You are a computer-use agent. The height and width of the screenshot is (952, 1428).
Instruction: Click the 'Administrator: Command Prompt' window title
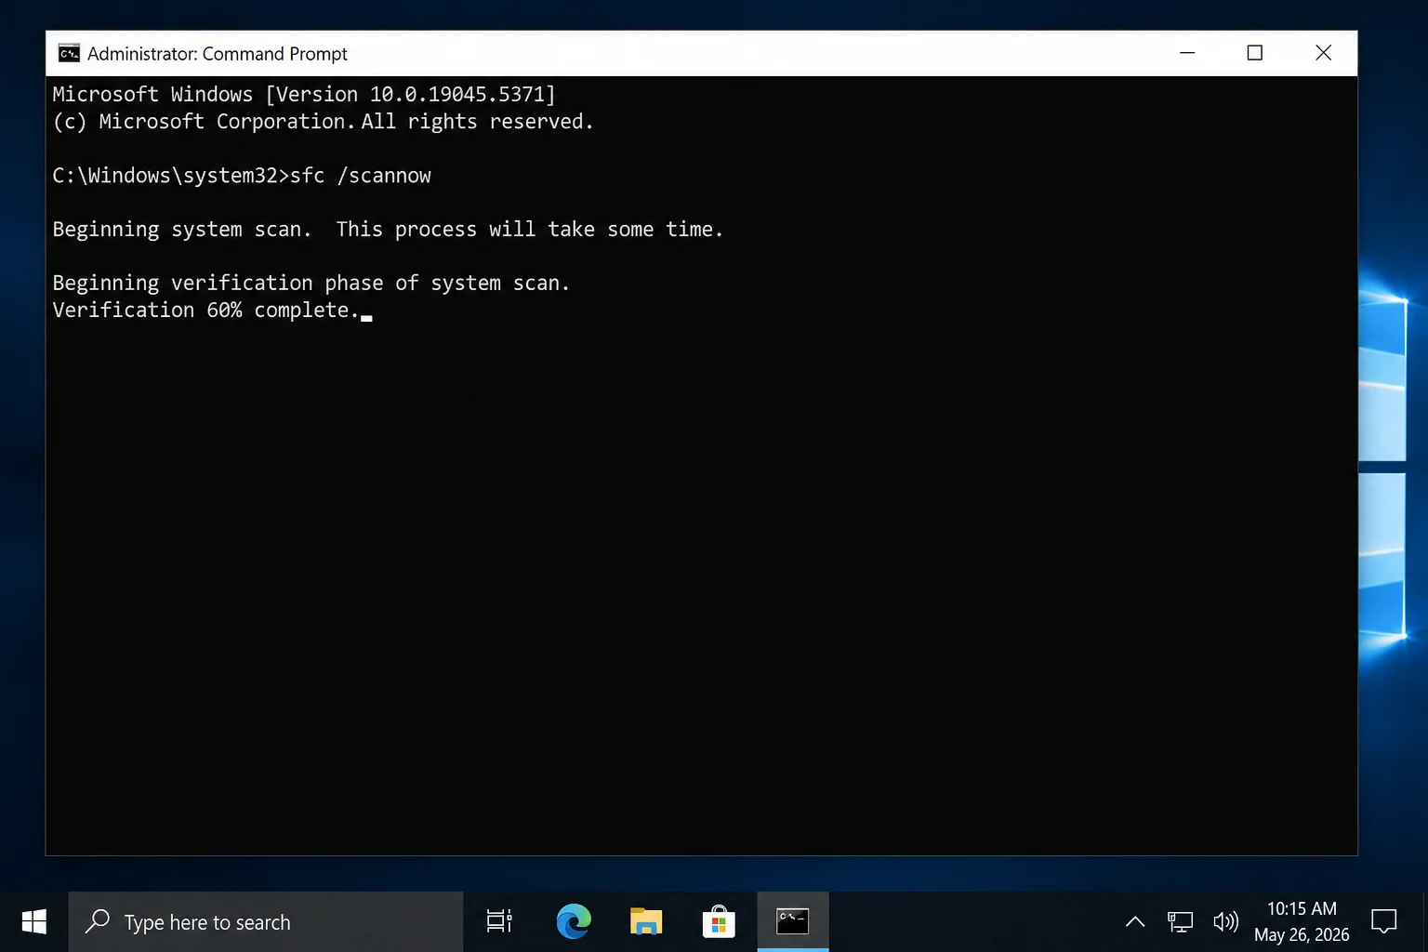[218, 54]
